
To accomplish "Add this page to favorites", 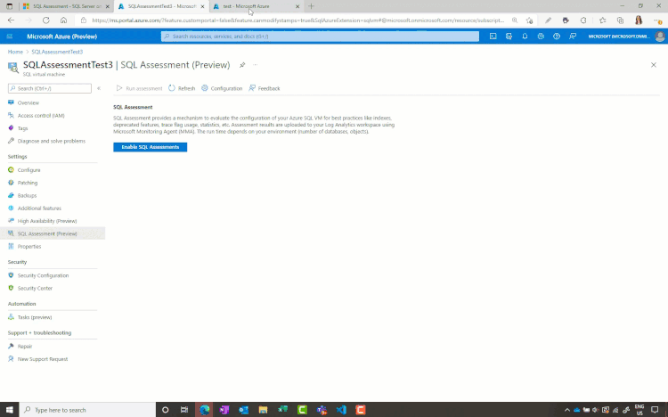I will [x=529, y=20].
